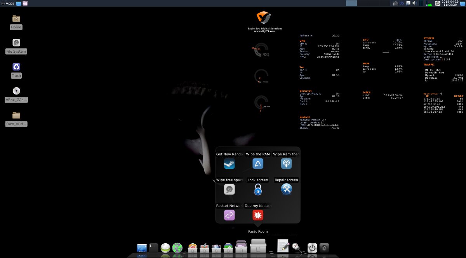Launch Wipe the RAM from Panic Room
The height and width of the screenshot is (258, 466).
tap(258, 163)
